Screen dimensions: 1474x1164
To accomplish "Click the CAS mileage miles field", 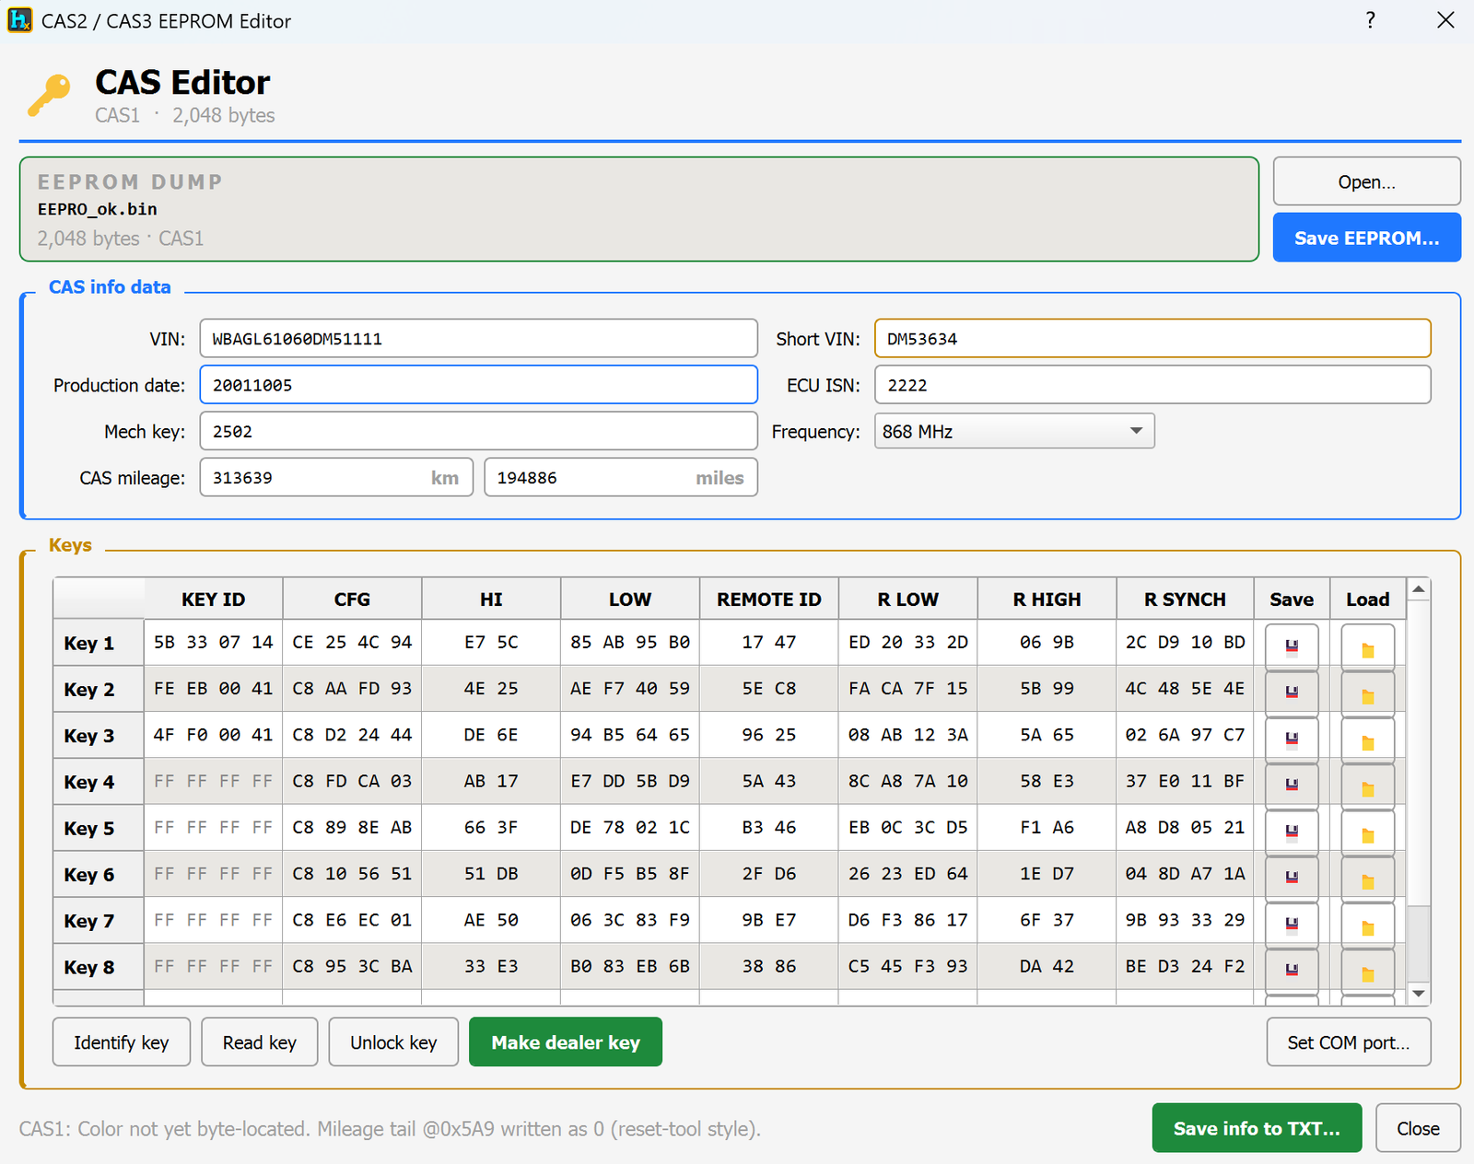I will 621,477.
